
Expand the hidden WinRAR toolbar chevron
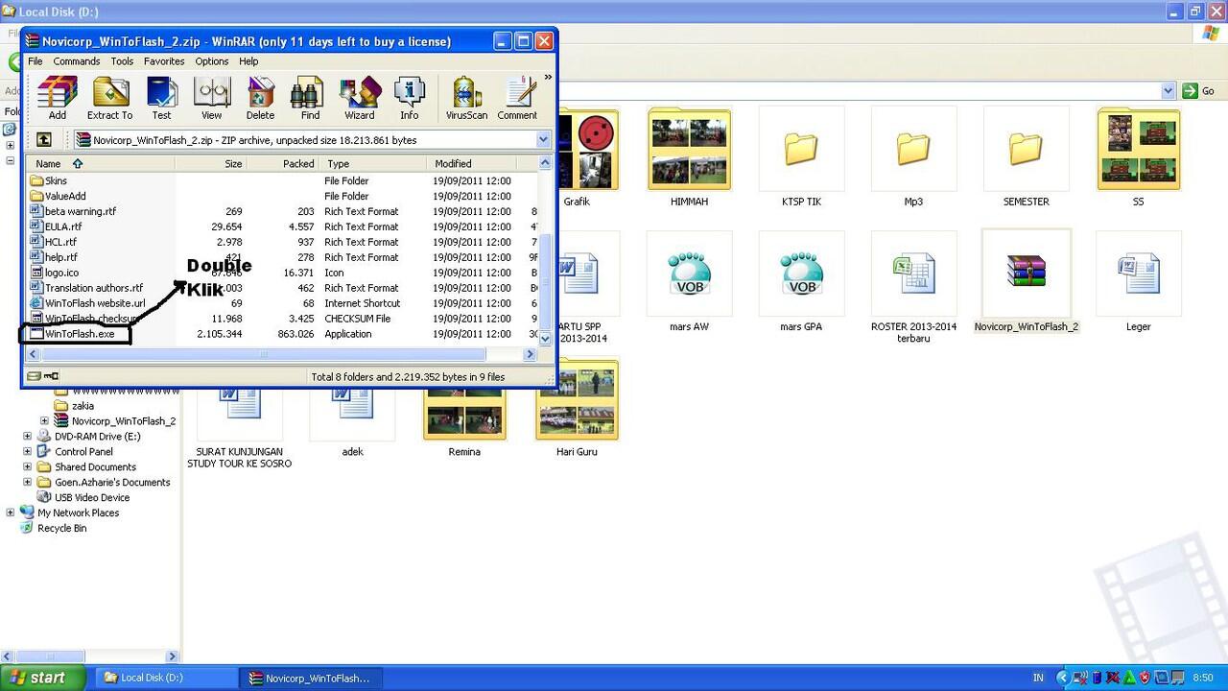point(548,78)
